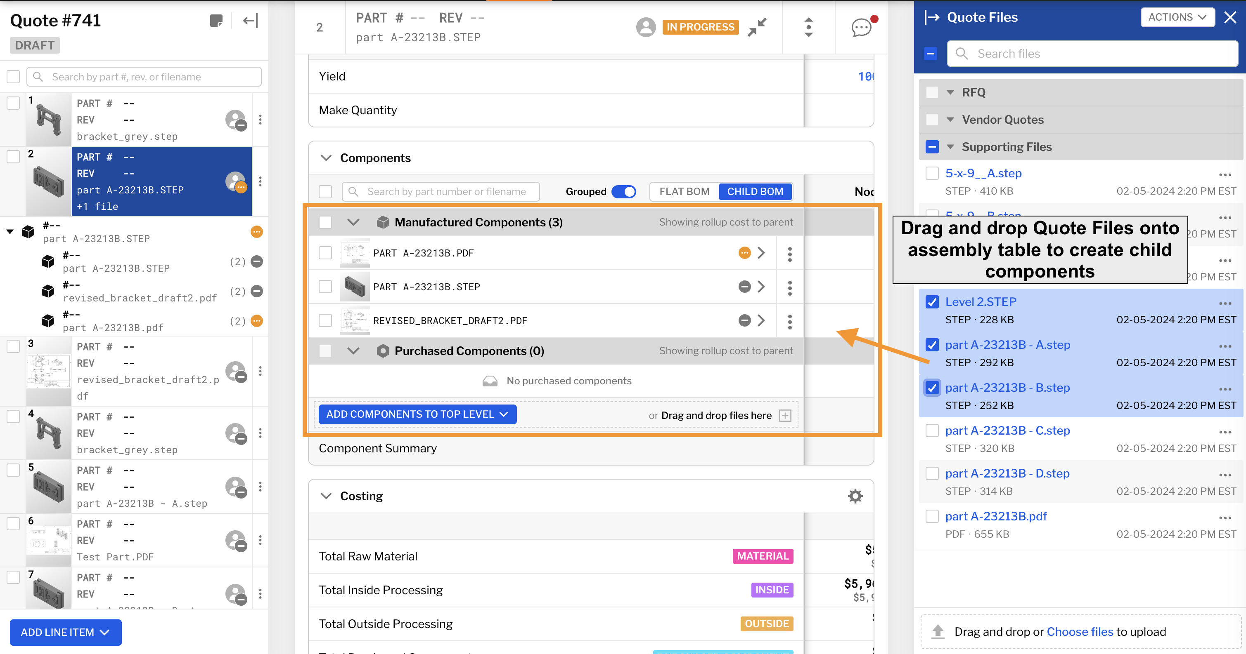Open the Costing settings gear
Viewport: 1246px width, 654px height.
pyautogui.click(x=855, y=496)
